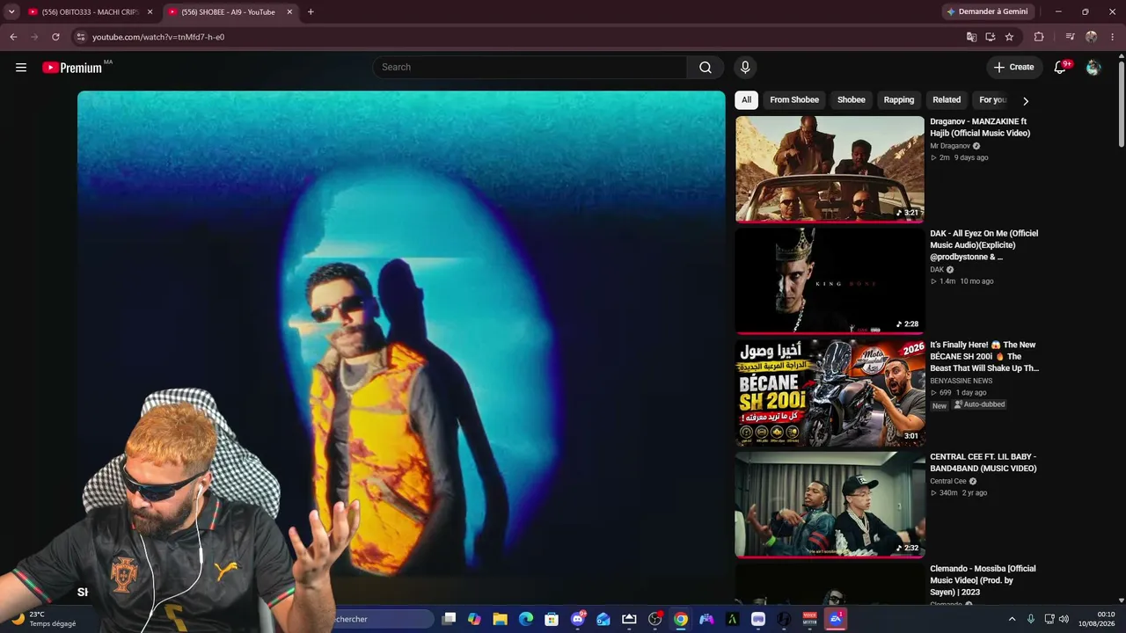Switch to the Related chip
Image resolution: width=1126 pixels, height=633 pixels.
947,100
